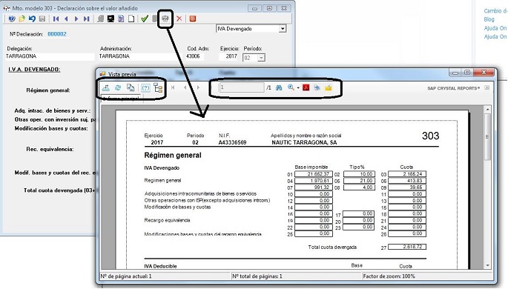The width and height of the screenshot is (508, 289).
Task: Close the SAP Crystal Reports panel x
Action: 487,87
